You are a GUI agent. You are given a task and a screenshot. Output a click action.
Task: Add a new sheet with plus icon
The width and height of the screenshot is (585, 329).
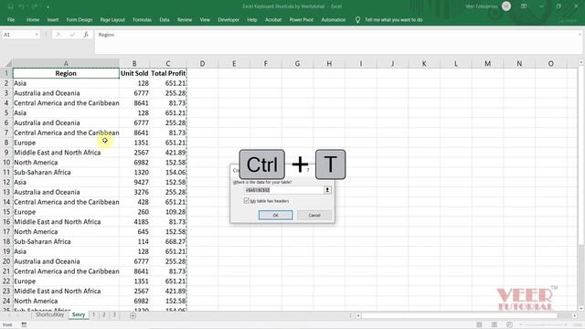[133, 315]
